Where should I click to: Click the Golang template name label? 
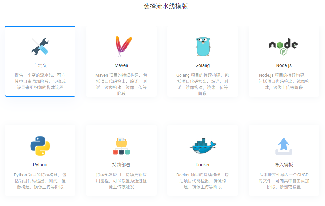tap(203, 65)
